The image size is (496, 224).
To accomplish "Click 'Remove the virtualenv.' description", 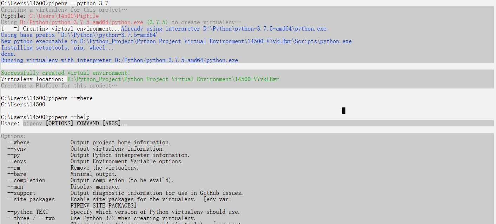I will point(105,168).
